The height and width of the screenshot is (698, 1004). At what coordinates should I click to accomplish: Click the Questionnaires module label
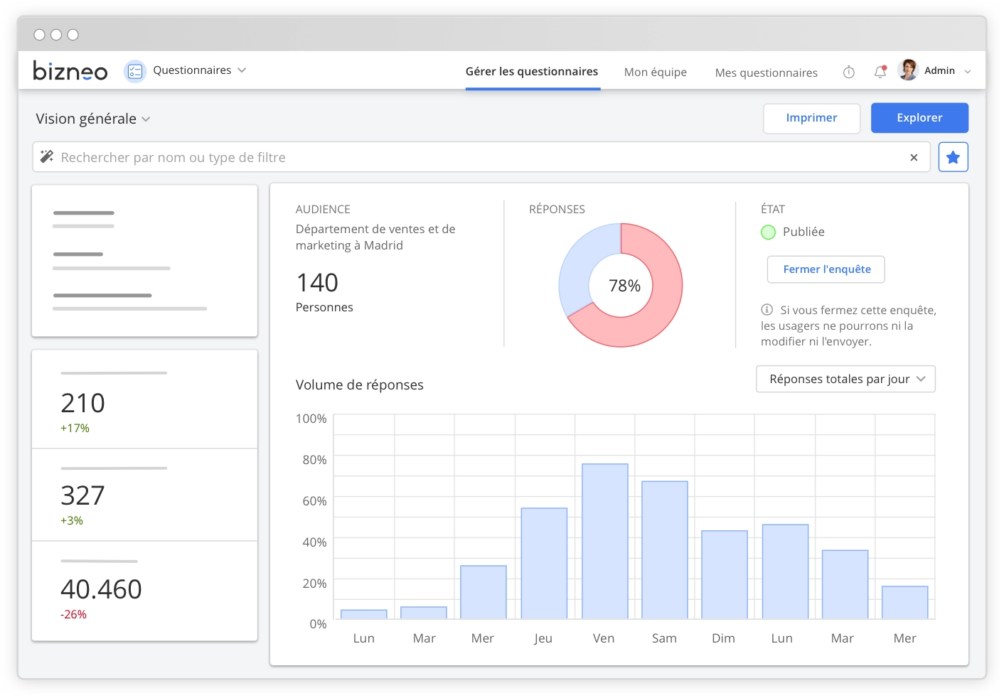coord(192,70)
